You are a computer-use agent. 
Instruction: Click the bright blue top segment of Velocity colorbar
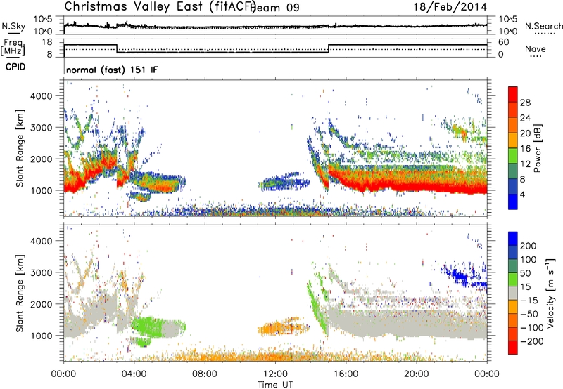[x=513, y=239]
